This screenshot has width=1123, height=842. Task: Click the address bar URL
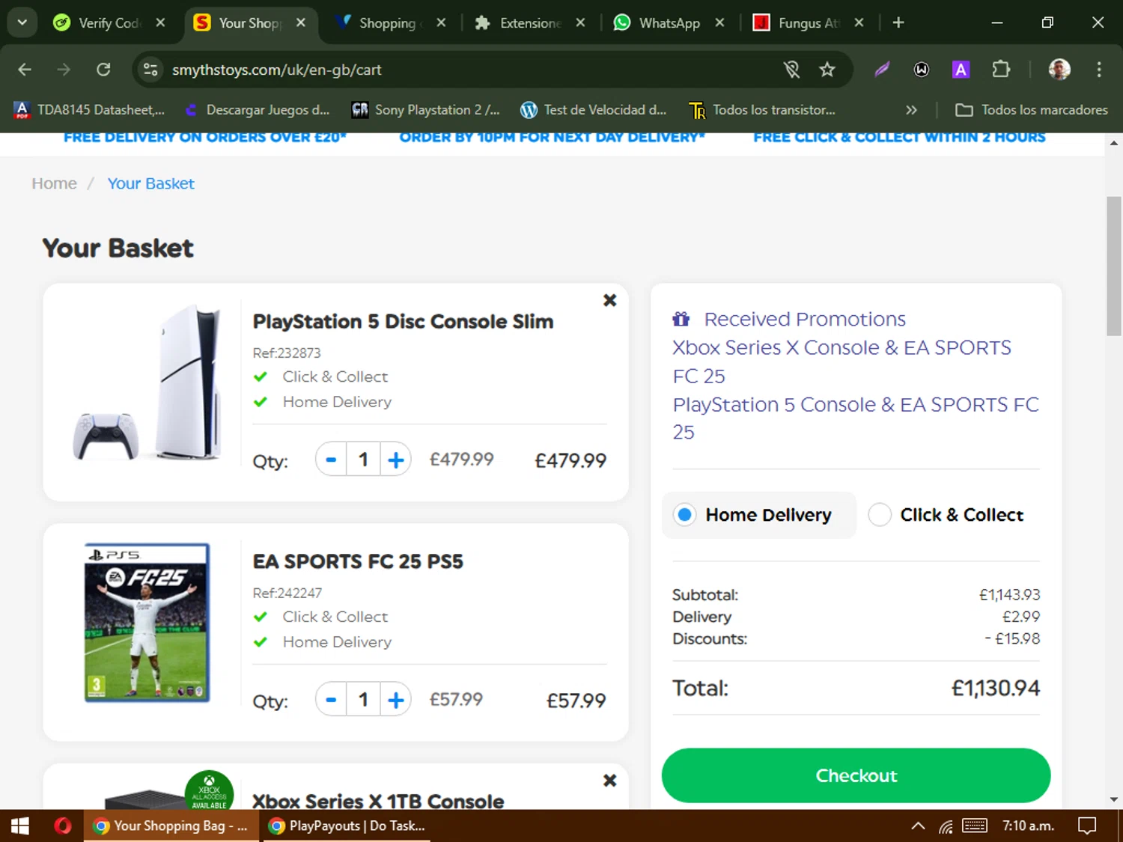tap(276, 70)
